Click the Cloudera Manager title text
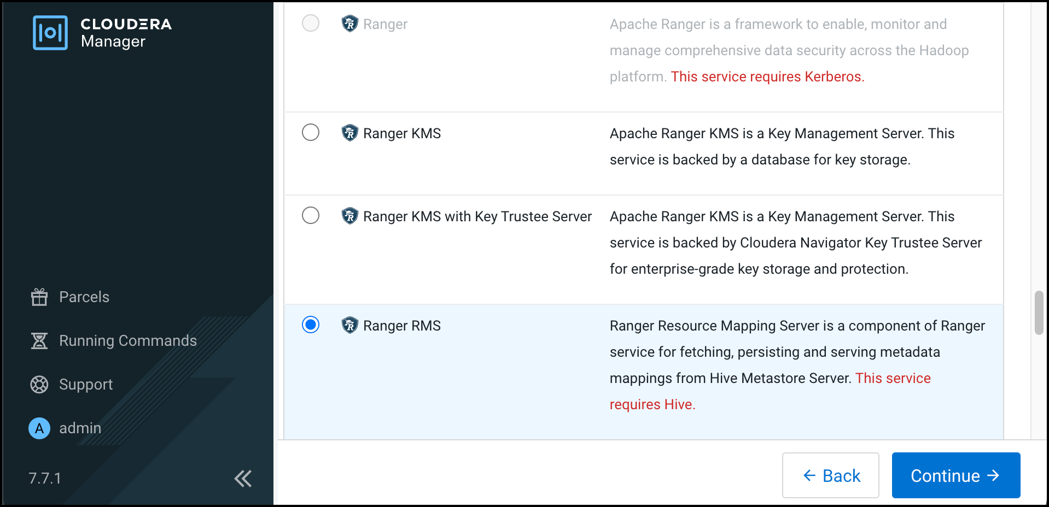The height and width of the screenshot is (507, 1049). [x=126, y=33]
